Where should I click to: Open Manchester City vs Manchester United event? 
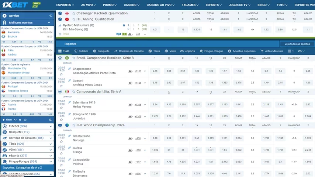click(x=27, y=71)
